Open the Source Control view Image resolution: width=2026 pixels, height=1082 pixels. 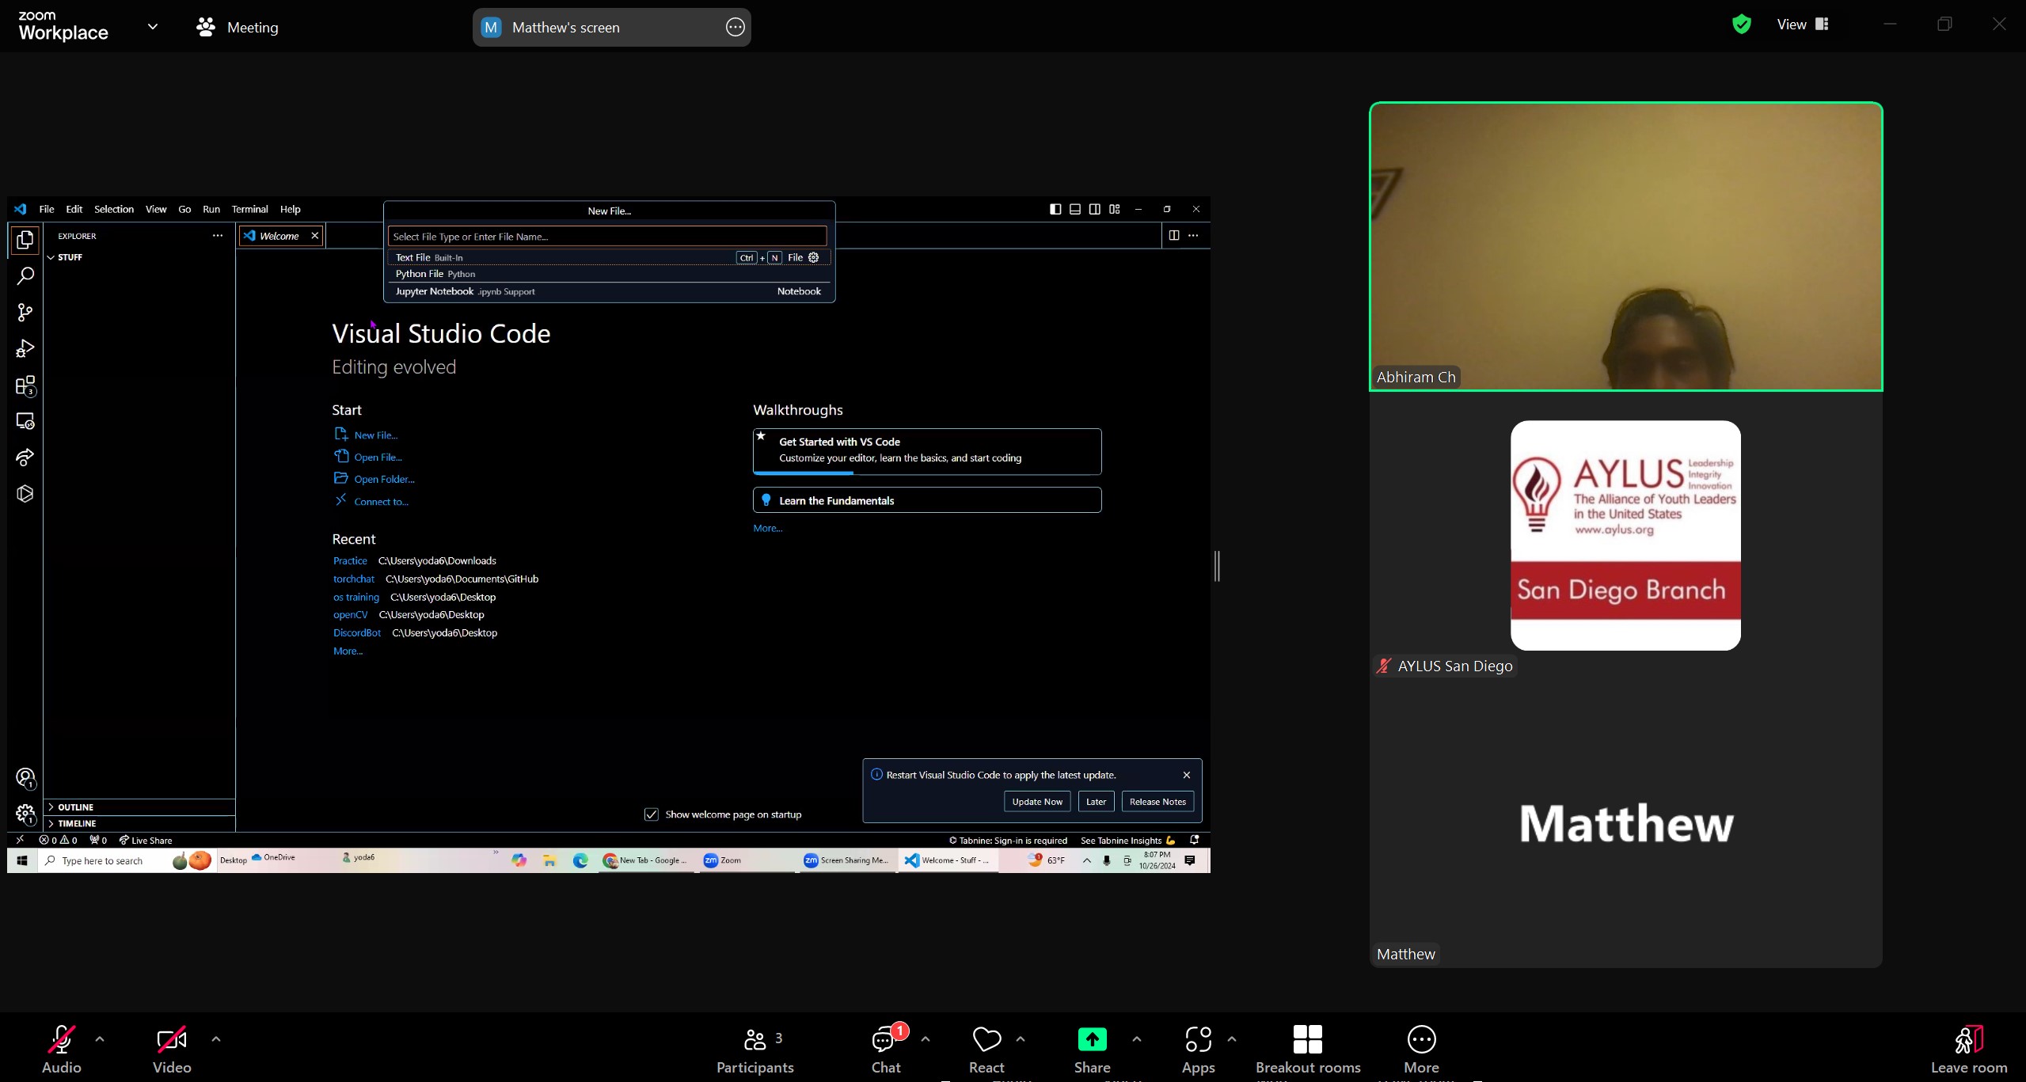[25, 313]
